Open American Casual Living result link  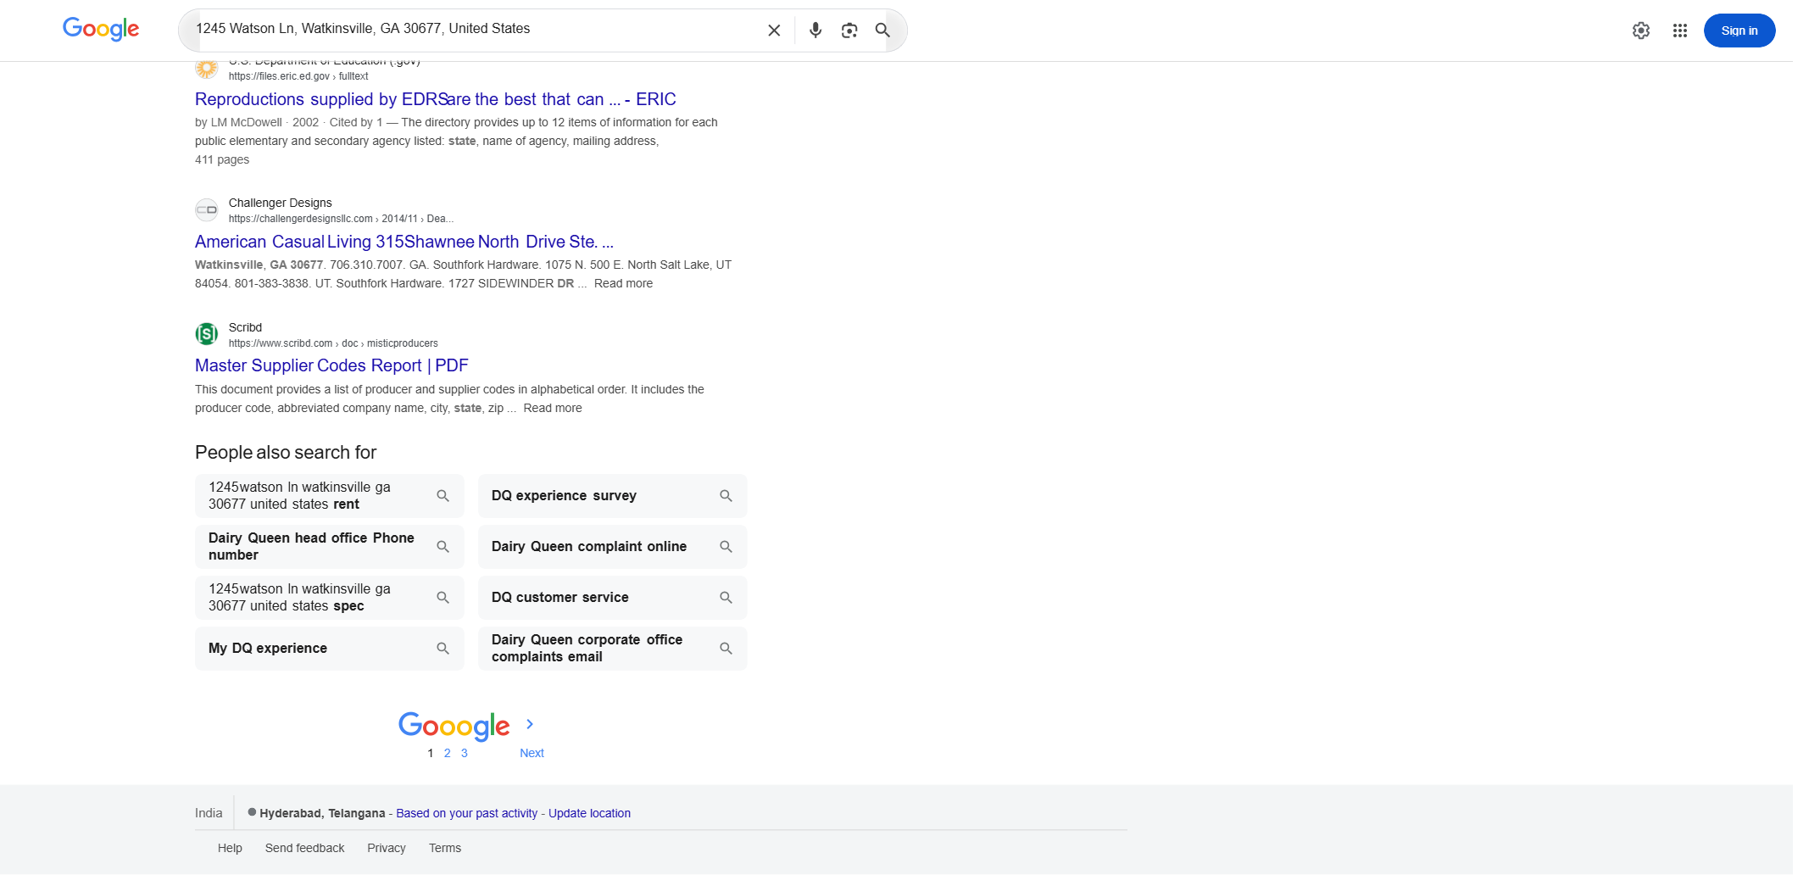tap(404, 242)
